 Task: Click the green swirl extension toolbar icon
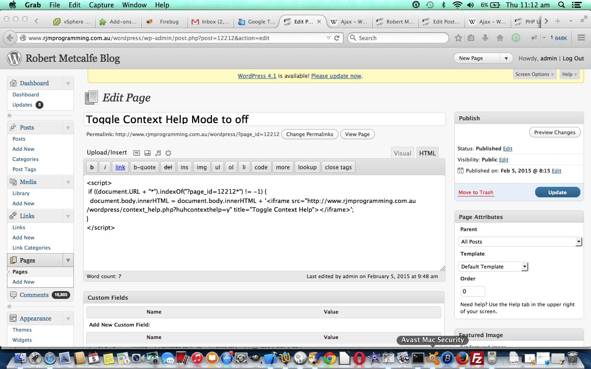coord(516,38)
